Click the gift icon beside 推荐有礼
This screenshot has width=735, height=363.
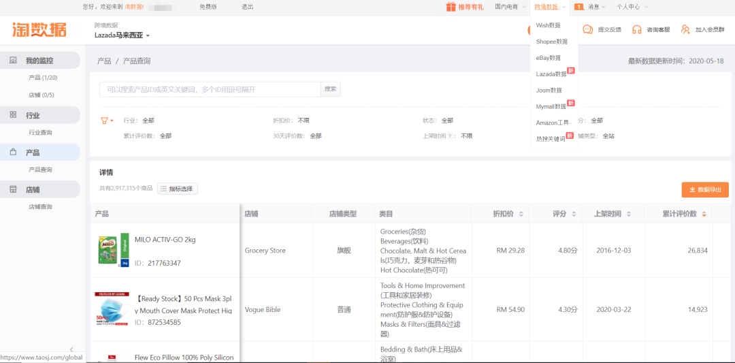[x=451, y=7]
